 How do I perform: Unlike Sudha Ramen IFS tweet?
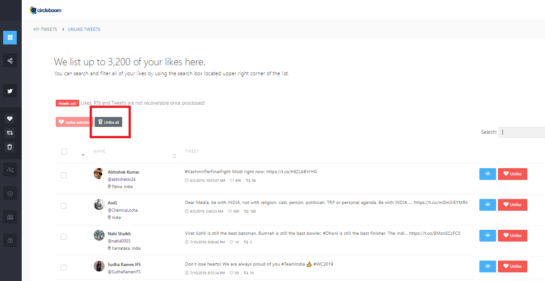(512, 266)
